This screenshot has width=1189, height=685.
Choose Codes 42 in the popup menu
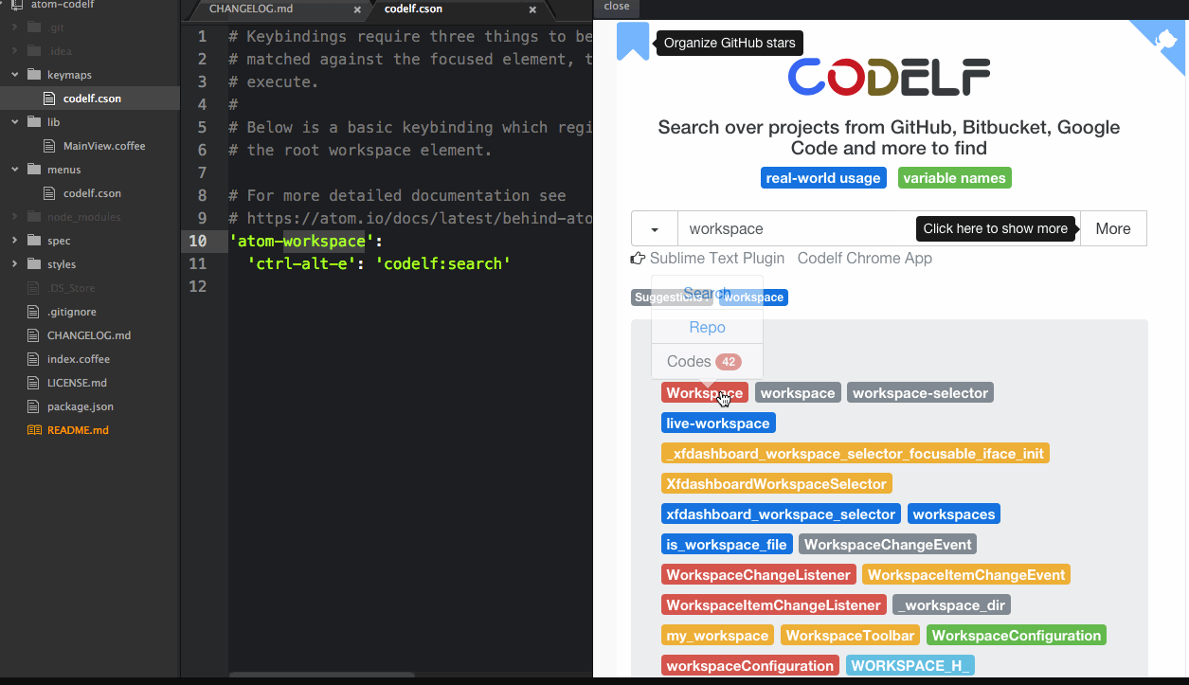[x=707, y=361]
